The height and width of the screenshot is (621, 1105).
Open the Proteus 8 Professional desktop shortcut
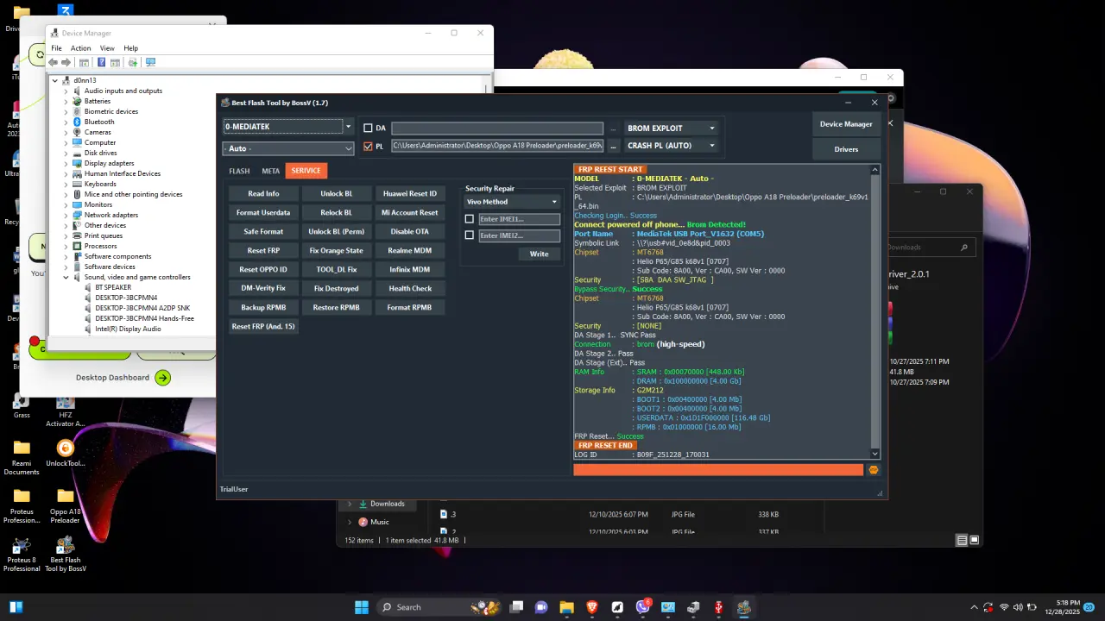coord(22,554)
